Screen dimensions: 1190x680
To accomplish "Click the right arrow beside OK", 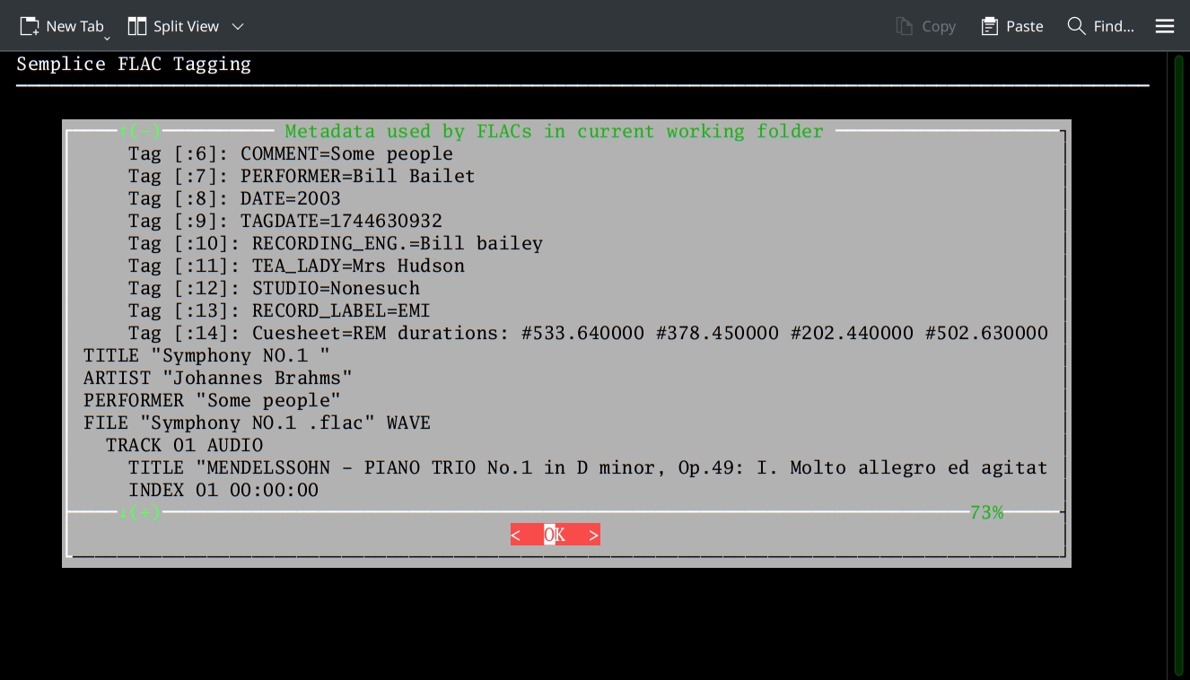I will coord(593,534).
